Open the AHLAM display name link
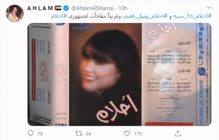This screenshot has width=219, height=140. [40, 8]
